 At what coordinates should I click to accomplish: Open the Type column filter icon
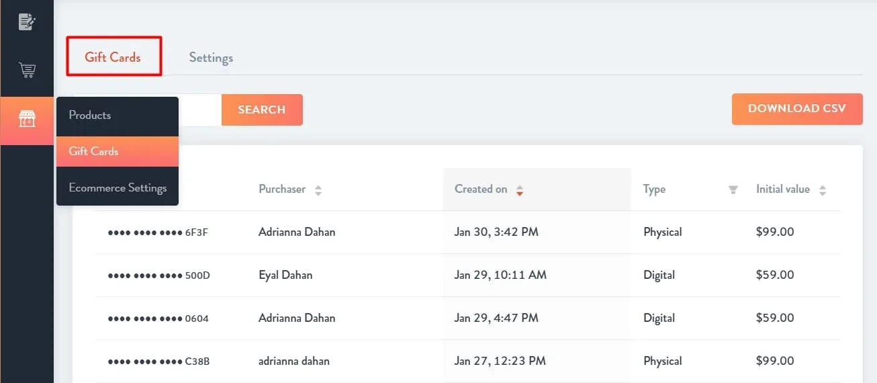[x=733, y=189]
